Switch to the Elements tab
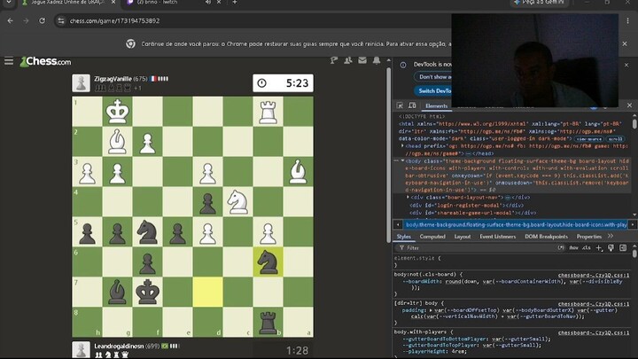Screen dimensions: 638x359 click(x=436, y=105)
